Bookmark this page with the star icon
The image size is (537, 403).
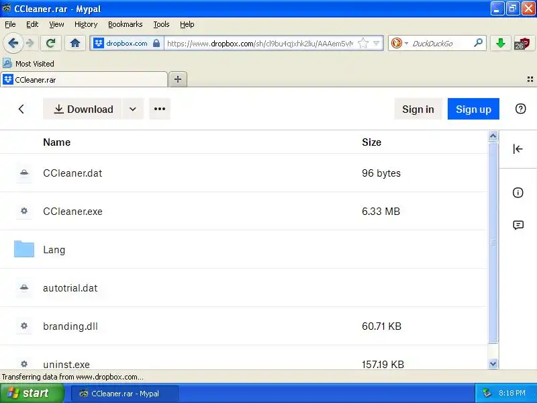click(x=362, y=43)
